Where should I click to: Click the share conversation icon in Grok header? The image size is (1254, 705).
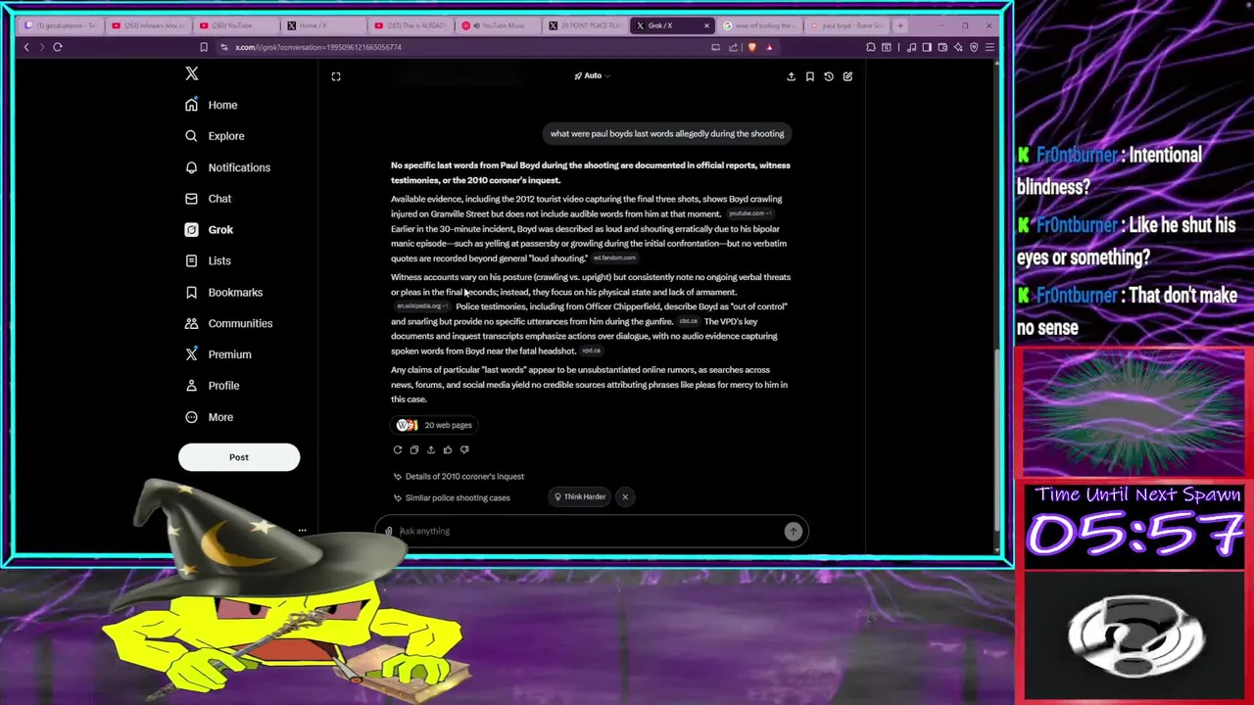(791, 76)
